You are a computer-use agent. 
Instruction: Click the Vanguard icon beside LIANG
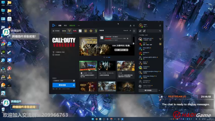coord(160,39)
